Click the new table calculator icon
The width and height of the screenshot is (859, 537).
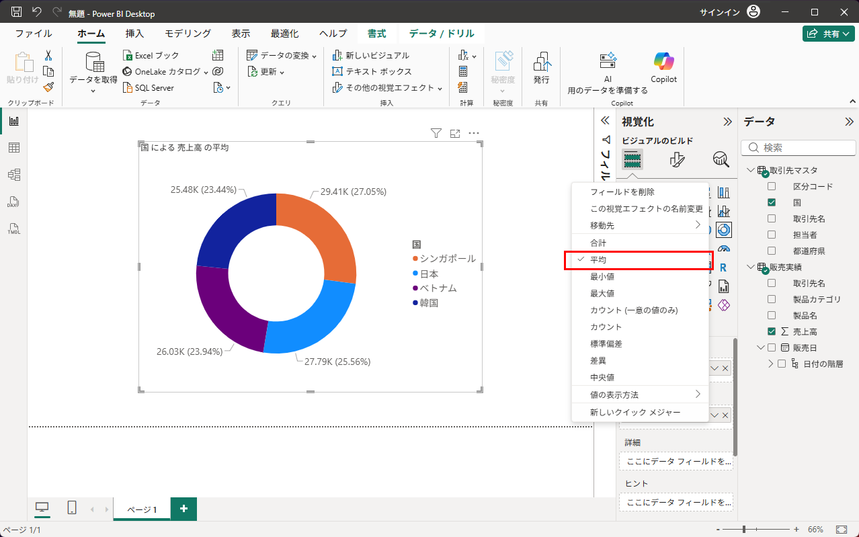point(463,71)
